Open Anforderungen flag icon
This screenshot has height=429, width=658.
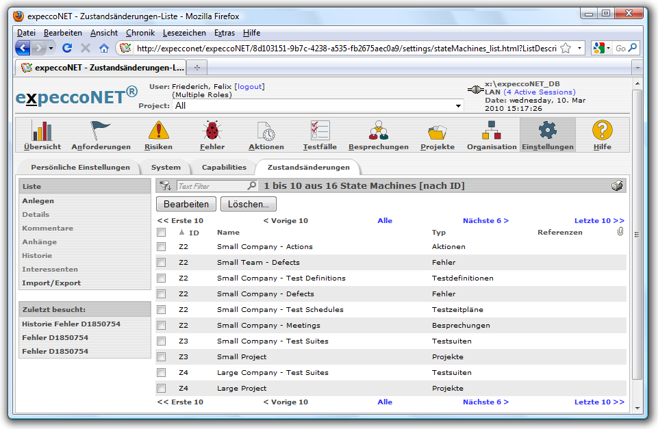101,131
